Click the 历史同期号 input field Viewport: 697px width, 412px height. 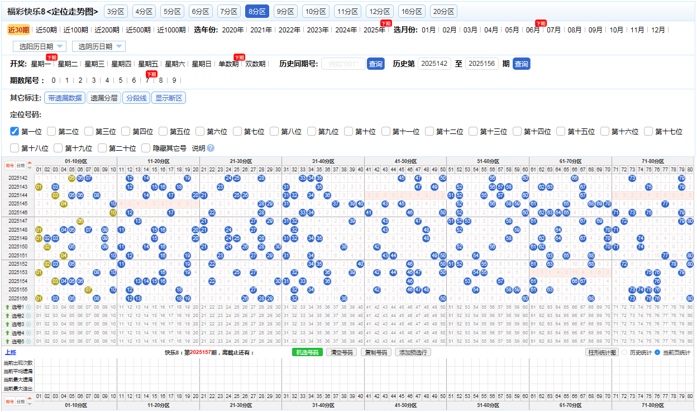point(343,64)
